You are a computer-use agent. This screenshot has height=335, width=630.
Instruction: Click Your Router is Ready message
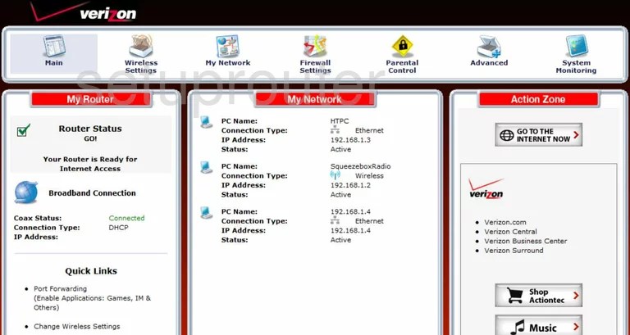click(90, 164)
